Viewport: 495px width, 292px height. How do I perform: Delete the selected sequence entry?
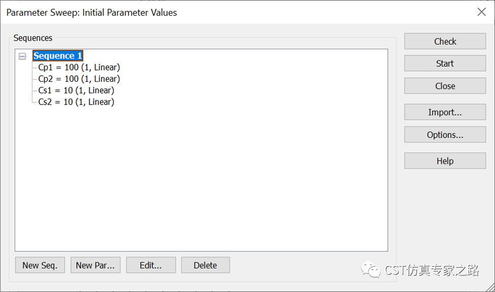(206, 265)
